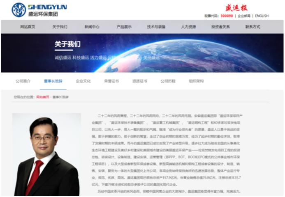Image resolution: width=285 pixels, height=197 pixels.
Task: Select the 荣誉证书 sub-tab
Action: coord(111,81)
